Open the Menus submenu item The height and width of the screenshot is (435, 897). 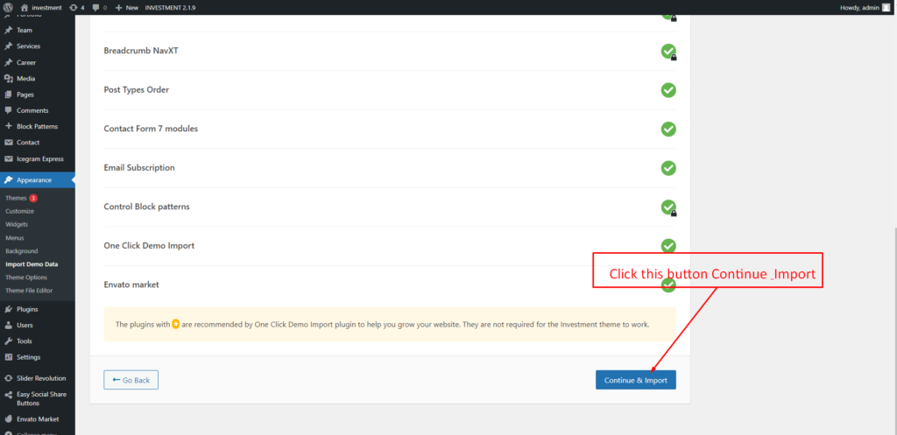pyautogui.click(x=15, y=238)
